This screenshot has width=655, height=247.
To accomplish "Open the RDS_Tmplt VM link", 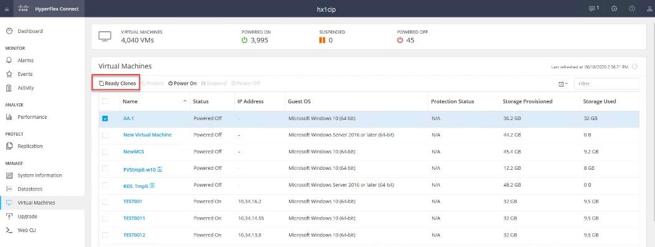I will pyautogui.click(x=136, y=187).
